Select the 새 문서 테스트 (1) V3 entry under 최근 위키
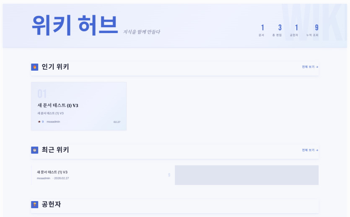350x217 pixels. click(x=52, y=172)
